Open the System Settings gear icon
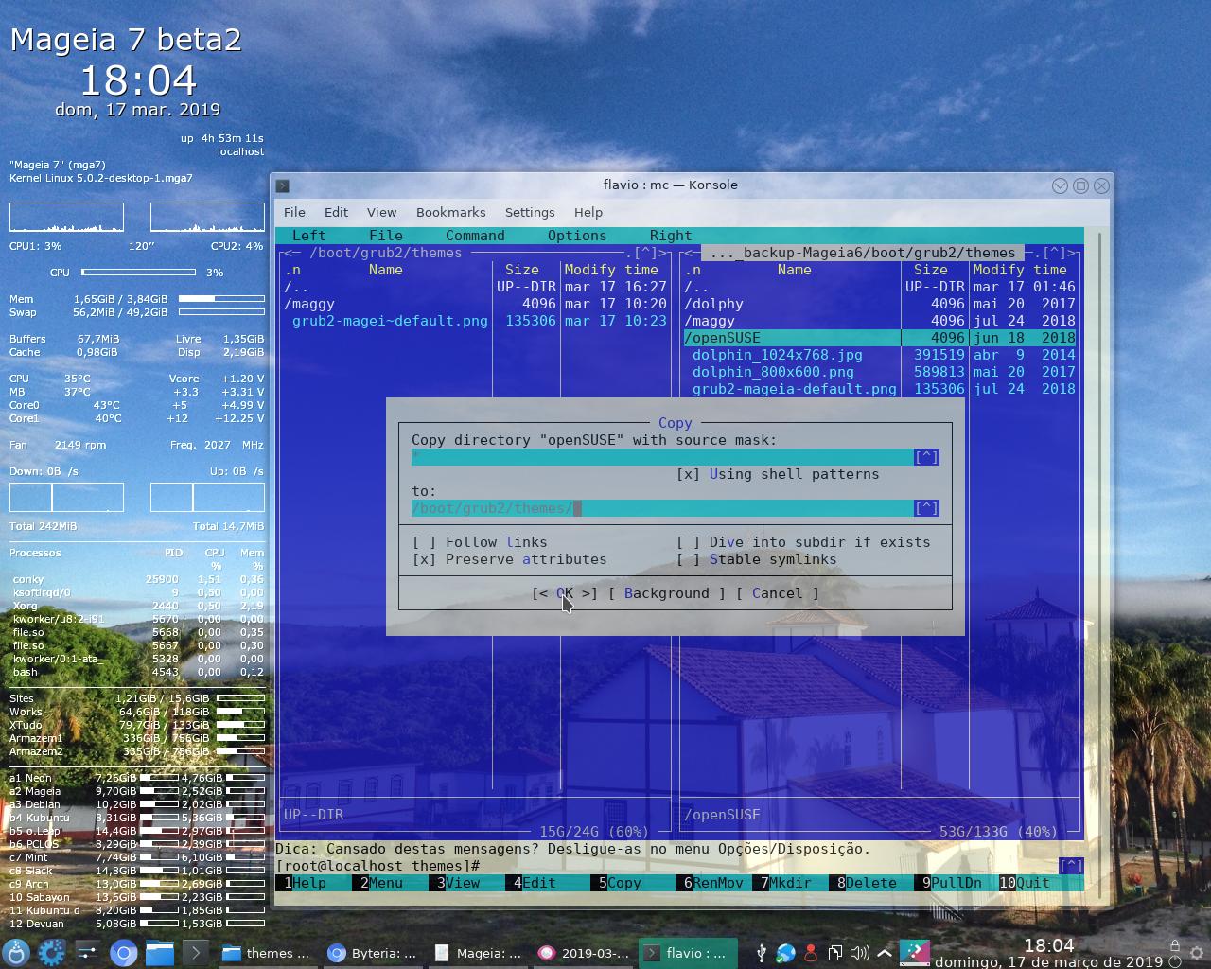 coord(52,953)
